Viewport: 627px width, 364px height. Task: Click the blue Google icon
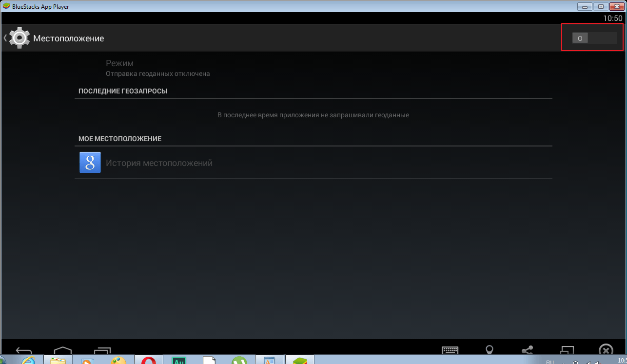coord(90,163)
